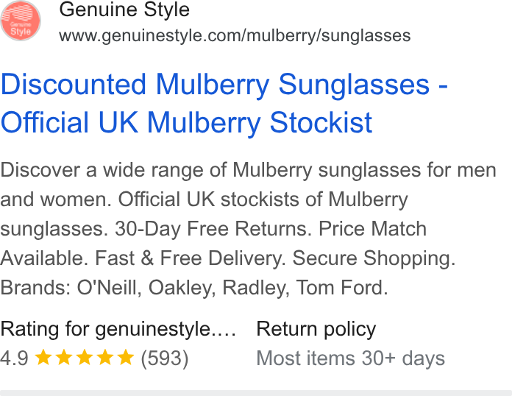Click the genuinestyle.com/mulberry/sunglasses URL
The height and width of the screenshot is (396, 512).
235,35
